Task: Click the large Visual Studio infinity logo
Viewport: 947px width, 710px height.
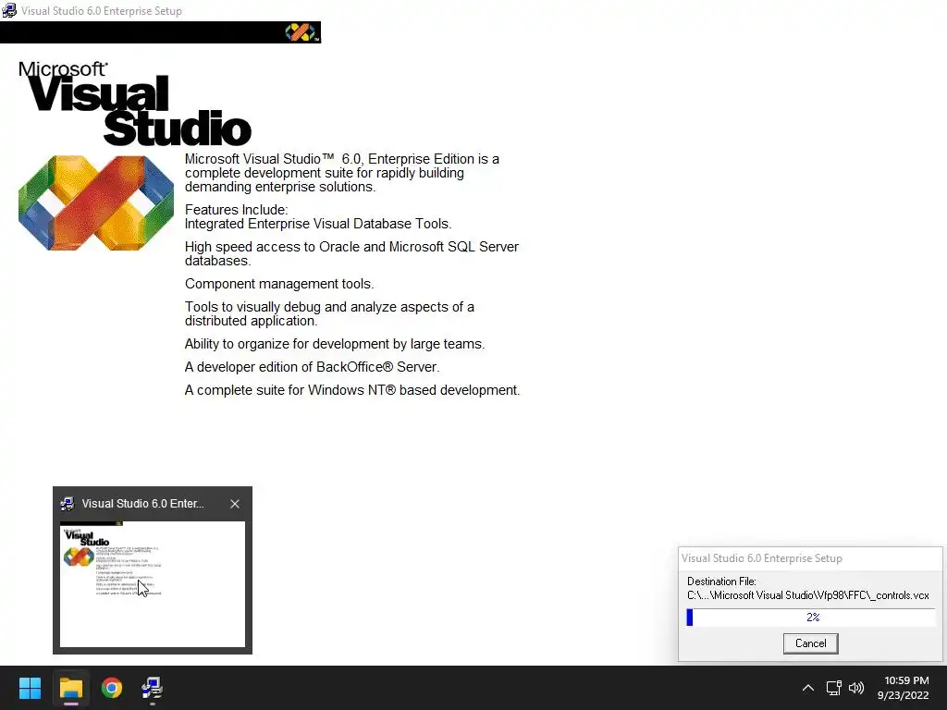Action: click(x=96, y=202)
